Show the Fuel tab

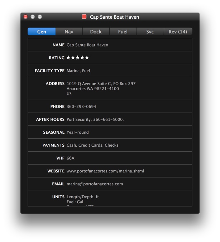coord(123,32)
